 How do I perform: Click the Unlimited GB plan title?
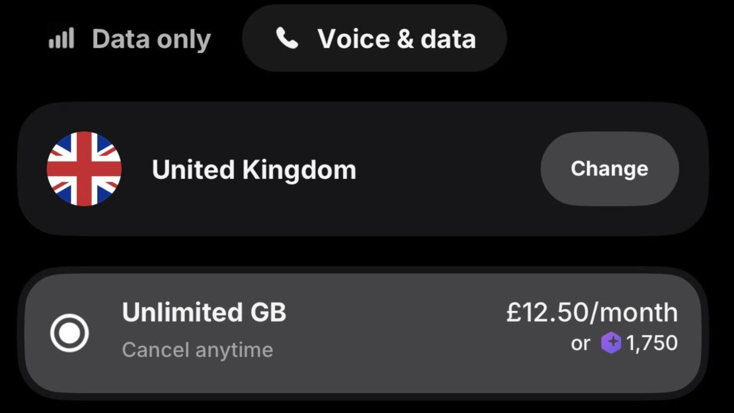[204, 313]
